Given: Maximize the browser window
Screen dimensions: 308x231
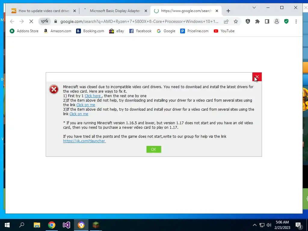Looking at the screenshot, I should click(x=282, y=8).
